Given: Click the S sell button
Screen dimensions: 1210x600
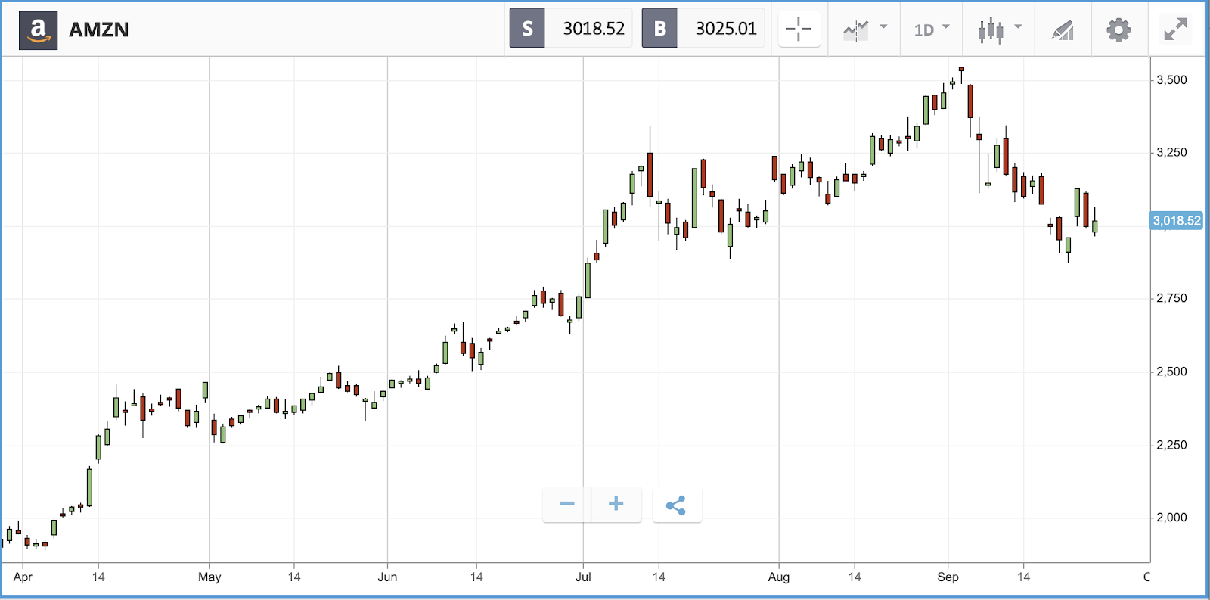Looking at the screenshot, I should (527, 29).
